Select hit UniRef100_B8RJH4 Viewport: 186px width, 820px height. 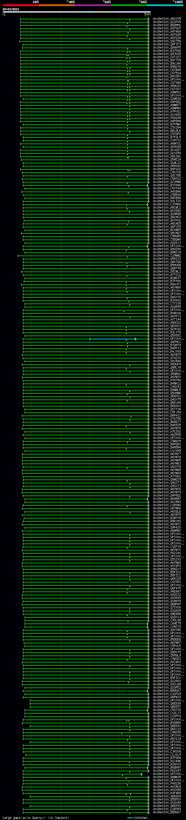pos(167,403)
